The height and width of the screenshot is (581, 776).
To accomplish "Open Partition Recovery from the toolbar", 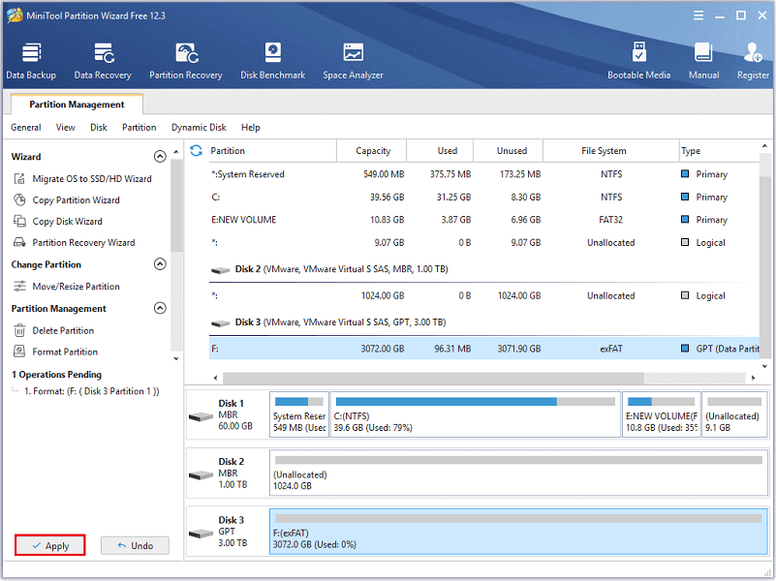I will point(186,61).
